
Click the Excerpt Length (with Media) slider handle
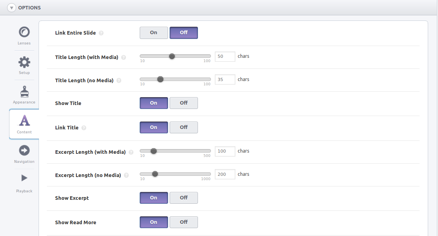[153, 151]
